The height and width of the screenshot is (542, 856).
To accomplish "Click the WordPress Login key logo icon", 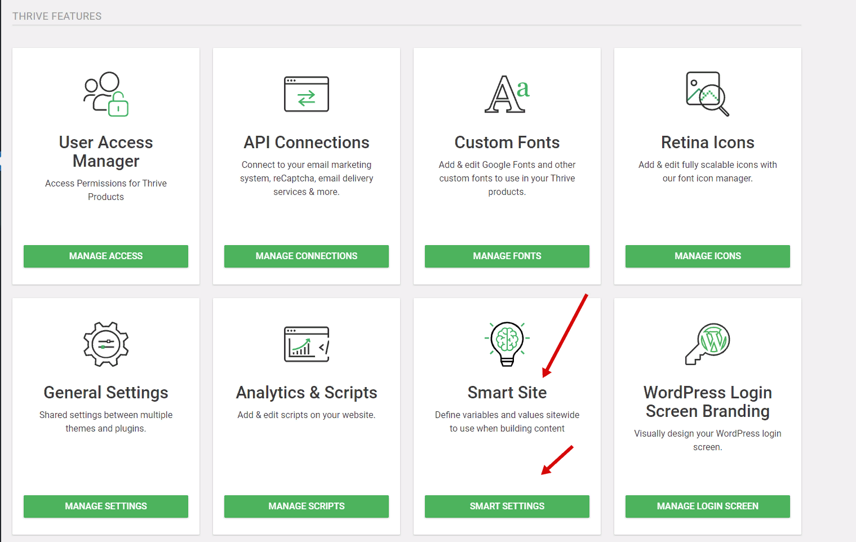I will pos(708,344).
